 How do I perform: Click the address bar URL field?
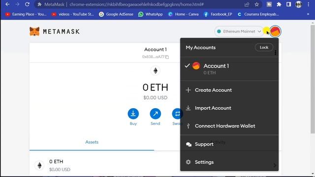[x=137, y=4]
